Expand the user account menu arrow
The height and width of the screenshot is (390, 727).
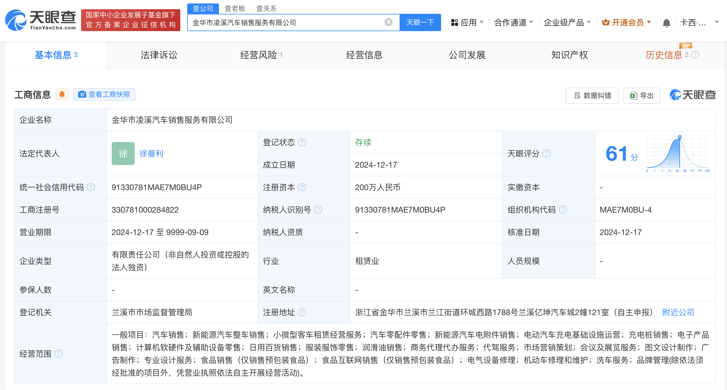click(717, 22)
